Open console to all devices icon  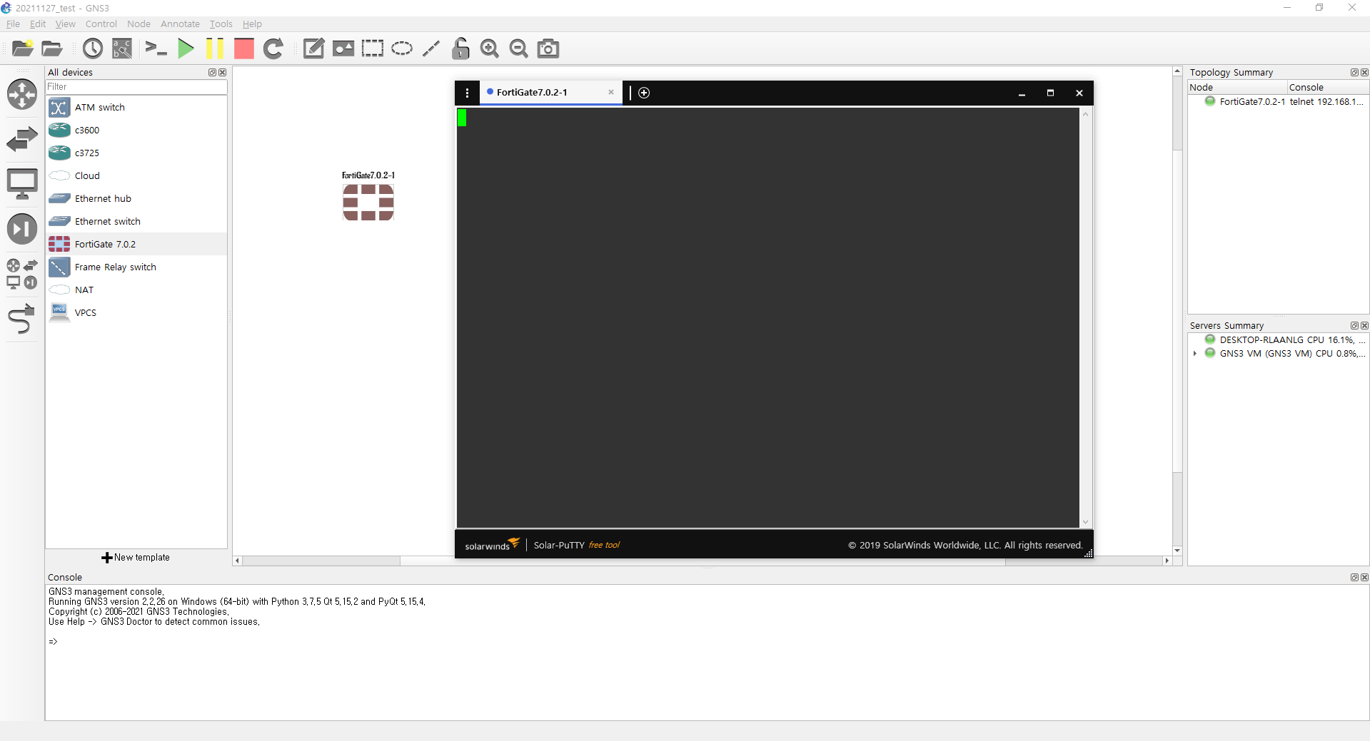[156, 48]
